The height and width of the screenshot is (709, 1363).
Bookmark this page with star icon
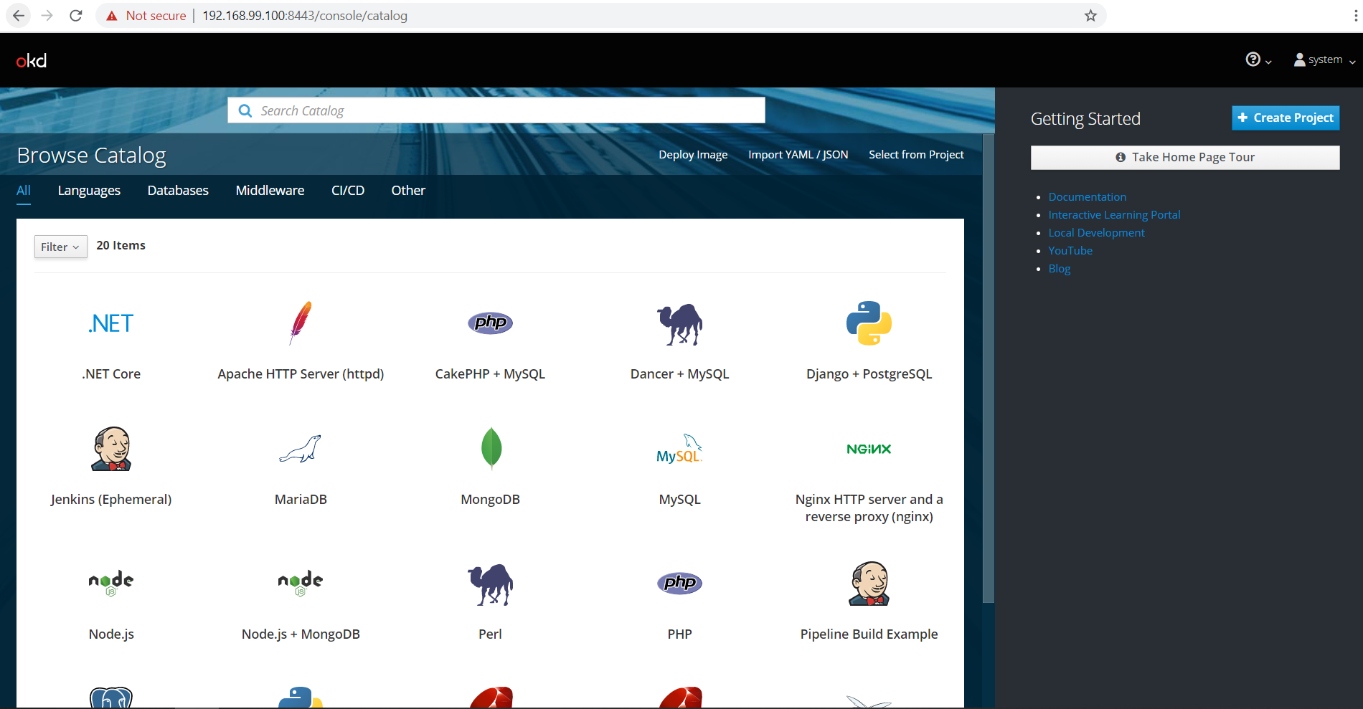(1090, 16)
